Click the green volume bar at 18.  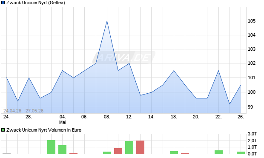[174, 152]
